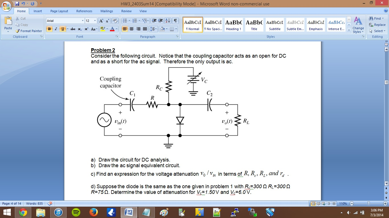This screenshot has width=389, height=218.
Task: Open the Review ribbon tab
Action: click(x=126, y=11)
